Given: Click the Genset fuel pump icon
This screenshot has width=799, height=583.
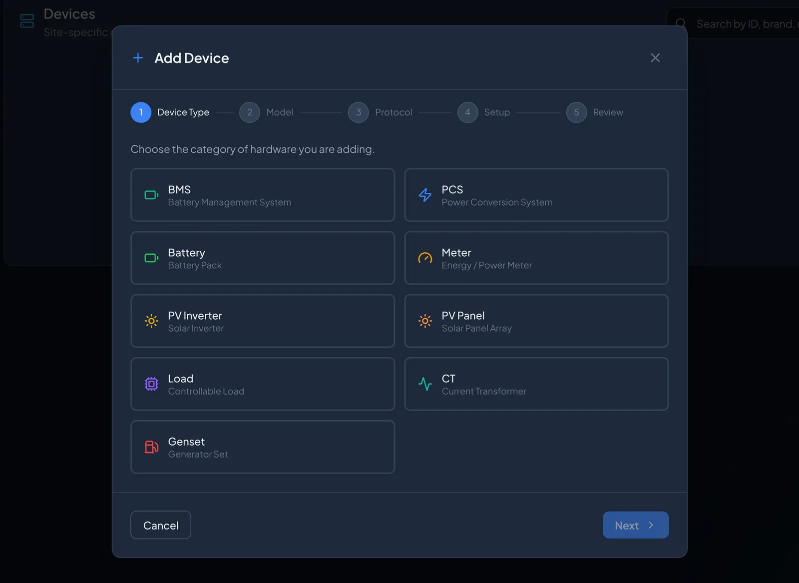Looking at the screenshot, I should [x=151, y=447].
